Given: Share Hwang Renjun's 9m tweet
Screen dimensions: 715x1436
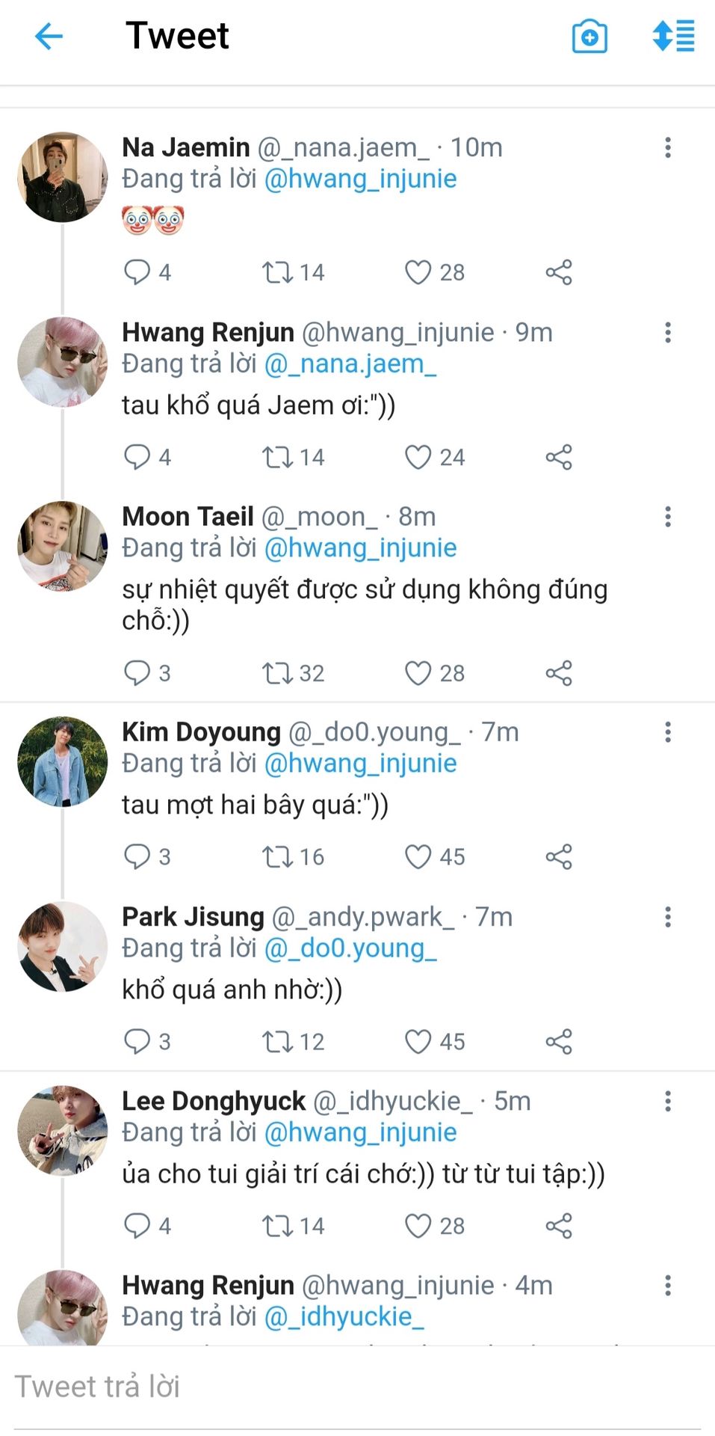Looking at the screenshot, I should coord(559,457).
